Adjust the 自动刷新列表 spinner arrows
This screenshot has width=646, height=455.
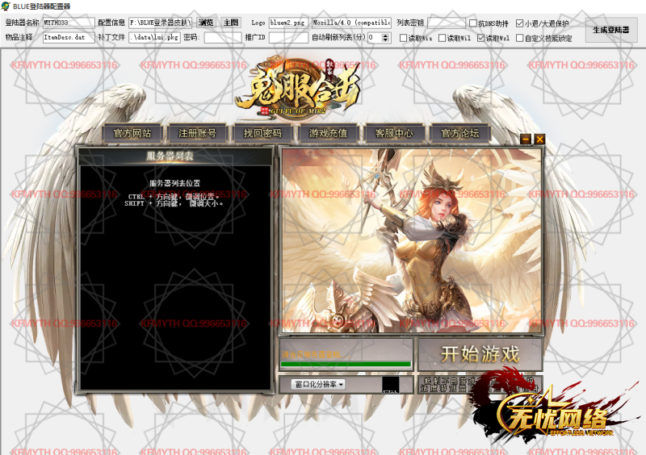point(386,37)
